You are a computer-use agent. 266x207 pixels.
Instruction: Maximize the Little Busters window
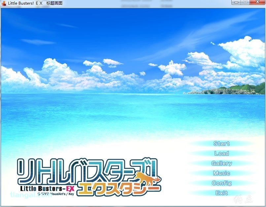245,2
